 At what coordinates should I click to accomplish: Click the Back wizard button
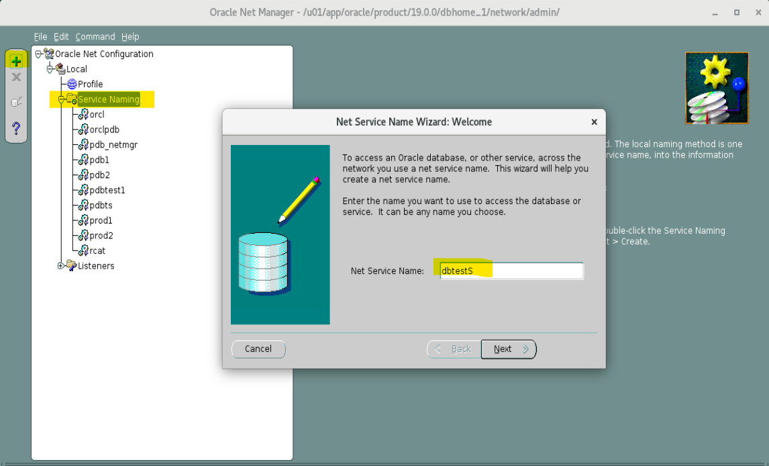coord(454,349)
